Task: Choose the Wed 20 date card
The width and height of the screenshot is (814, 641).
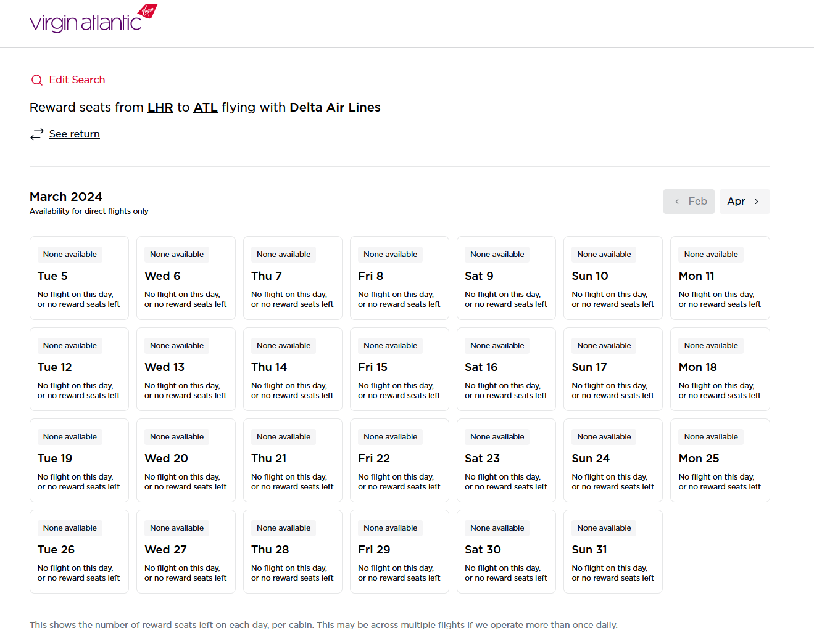Action: coord(186,460)
